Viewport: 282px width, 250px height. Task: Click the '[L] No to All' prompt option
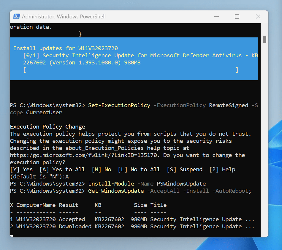[x=139, y=170]
